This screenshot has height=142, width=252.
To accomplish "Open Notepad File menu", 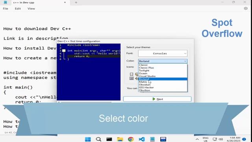I will [6, 9].
